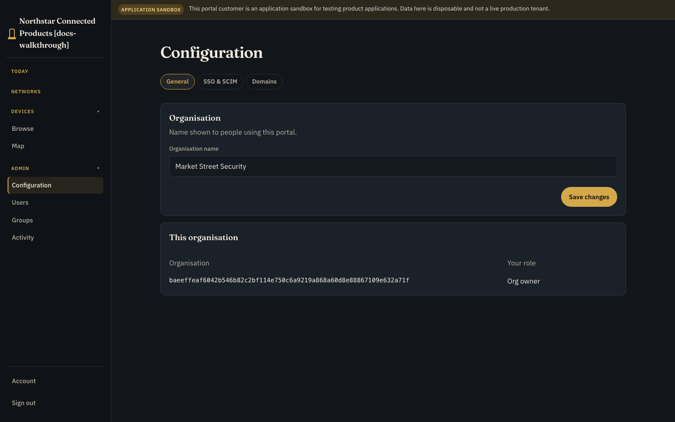The width and height of the screenshot is (675, 422).
Task: Click the "Your role" label
Action: tap(521, 263)
